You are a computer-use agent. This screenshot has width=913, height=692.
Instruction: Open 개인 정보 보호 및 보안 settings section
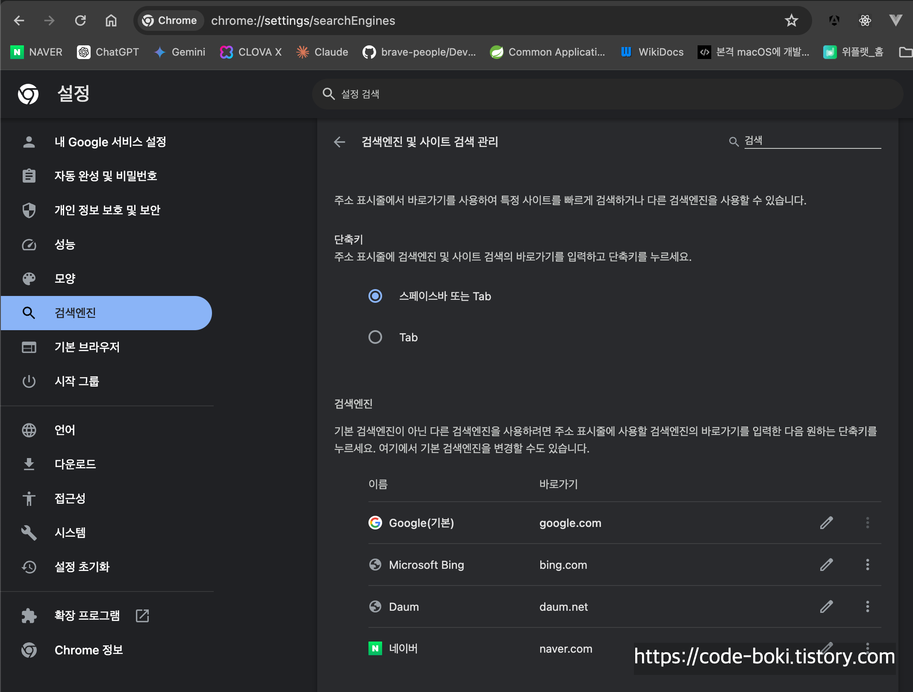point(107,210)
